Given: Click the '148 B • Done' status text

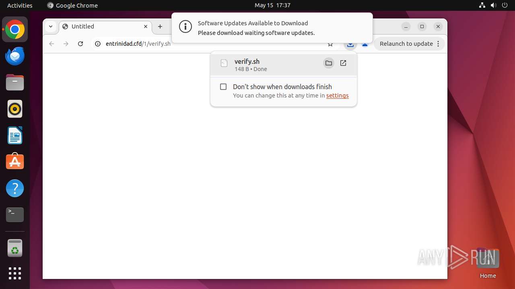Looking at the screenshot, I should click(251, 69).
